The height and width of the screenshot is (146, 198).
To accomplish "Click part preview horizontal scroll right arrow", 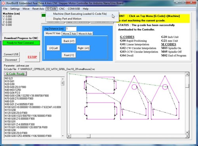I will click(x=187, y=136).
